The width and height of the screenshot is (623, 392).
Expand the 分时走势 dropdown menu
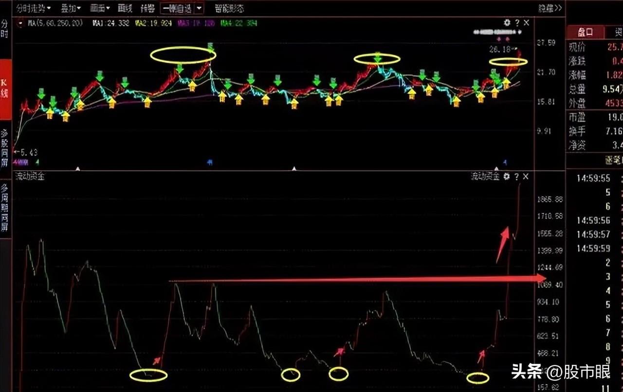coord(33,8)
